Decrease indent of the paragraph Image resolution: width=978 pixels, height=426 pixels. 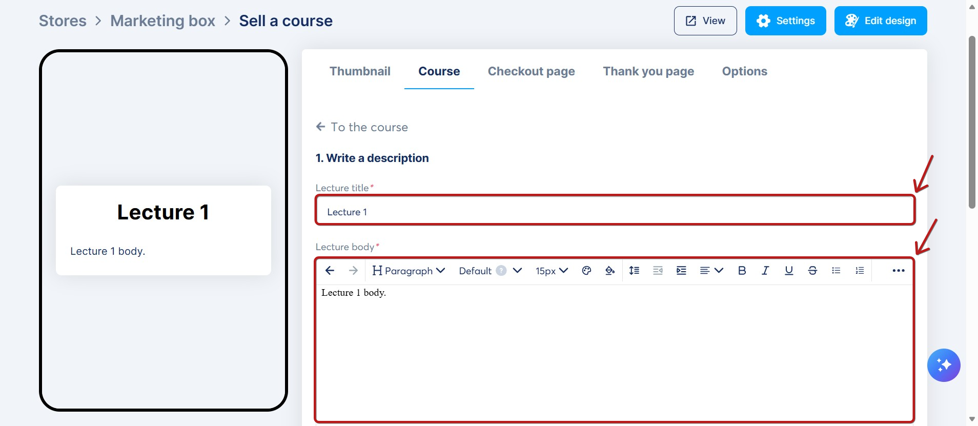(658, 271)
